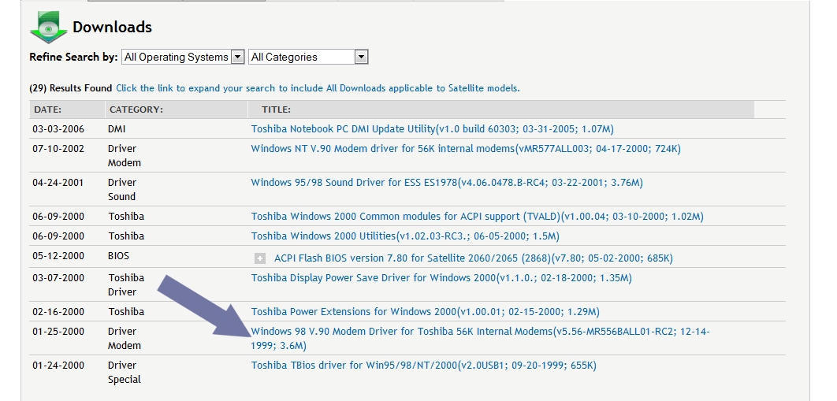Open the All Operating Systems dropdown
837x401 pixels.
click(183, 57)
